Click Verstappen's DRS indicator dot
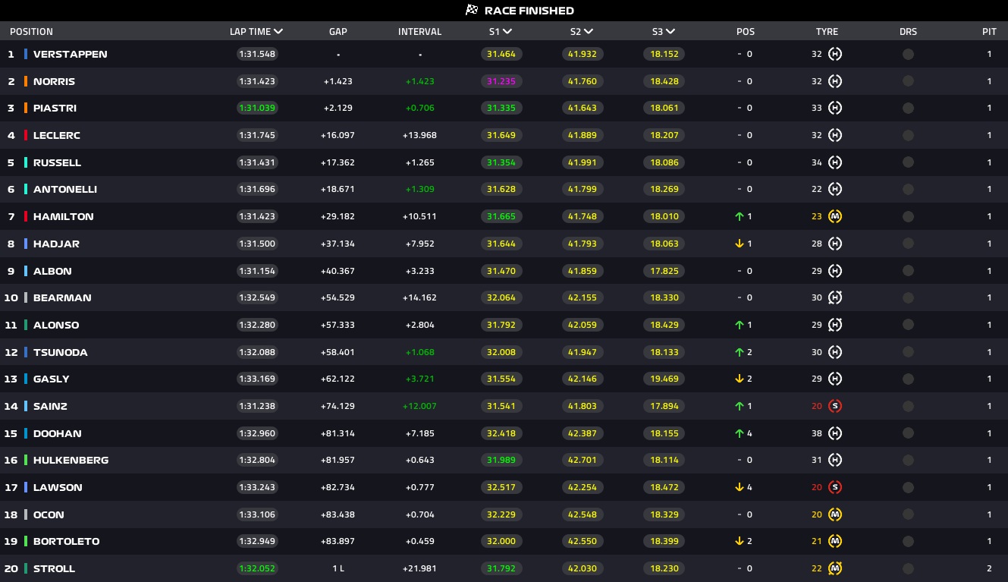Viewport: 1008px width, 582px height. [908, 54]
